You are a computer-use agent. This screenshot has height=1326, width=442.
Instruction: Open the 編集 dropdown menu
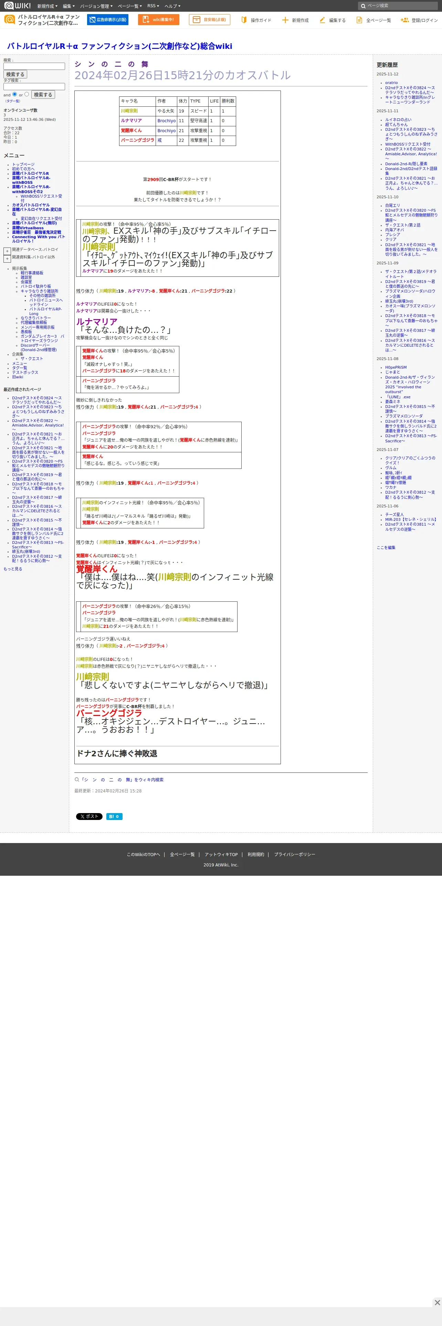(69, 6)
